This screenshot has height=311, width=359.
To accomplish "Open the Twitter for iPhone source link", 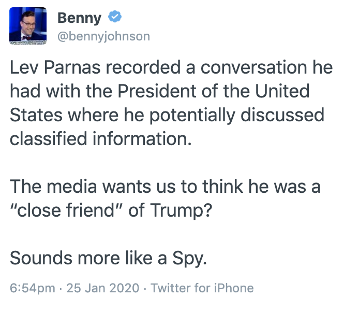I will coord(202,288).
